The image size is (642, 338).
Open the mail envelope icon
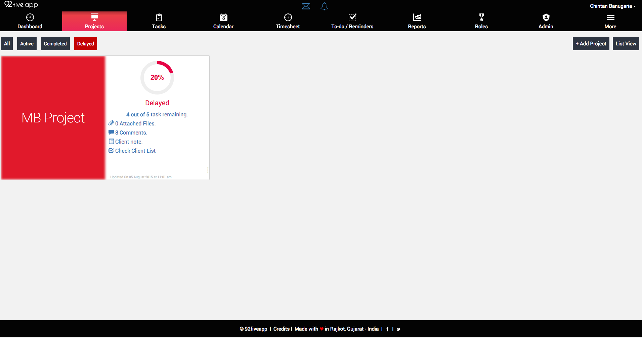click(x=306, y=6)
